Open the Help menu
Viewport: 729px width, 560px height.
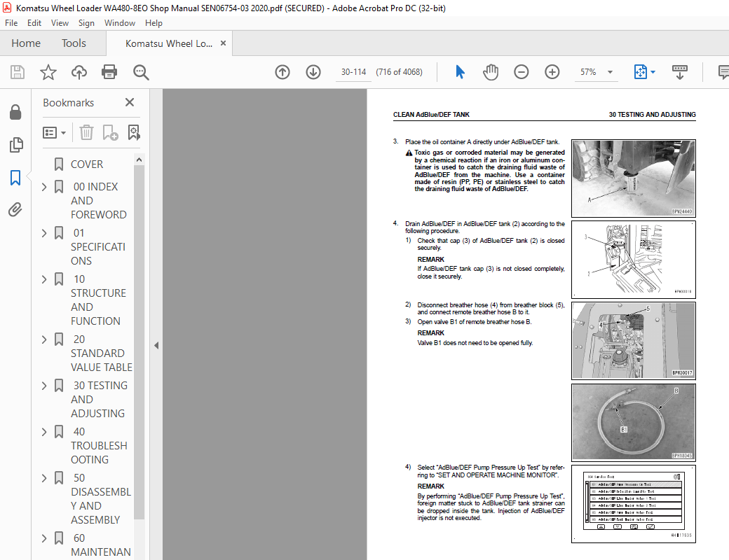pos(154,23)
